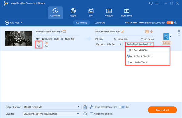182x118 pixels.
Task: Open the Converter tab
Action: coord(55,12)
